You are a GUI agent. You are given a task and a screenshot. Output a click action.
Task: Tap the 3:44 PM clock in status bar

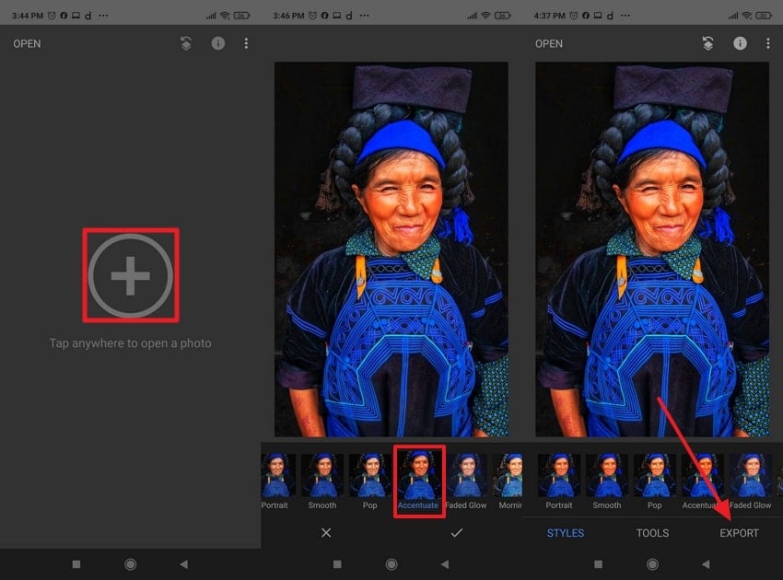click(28, 16)
